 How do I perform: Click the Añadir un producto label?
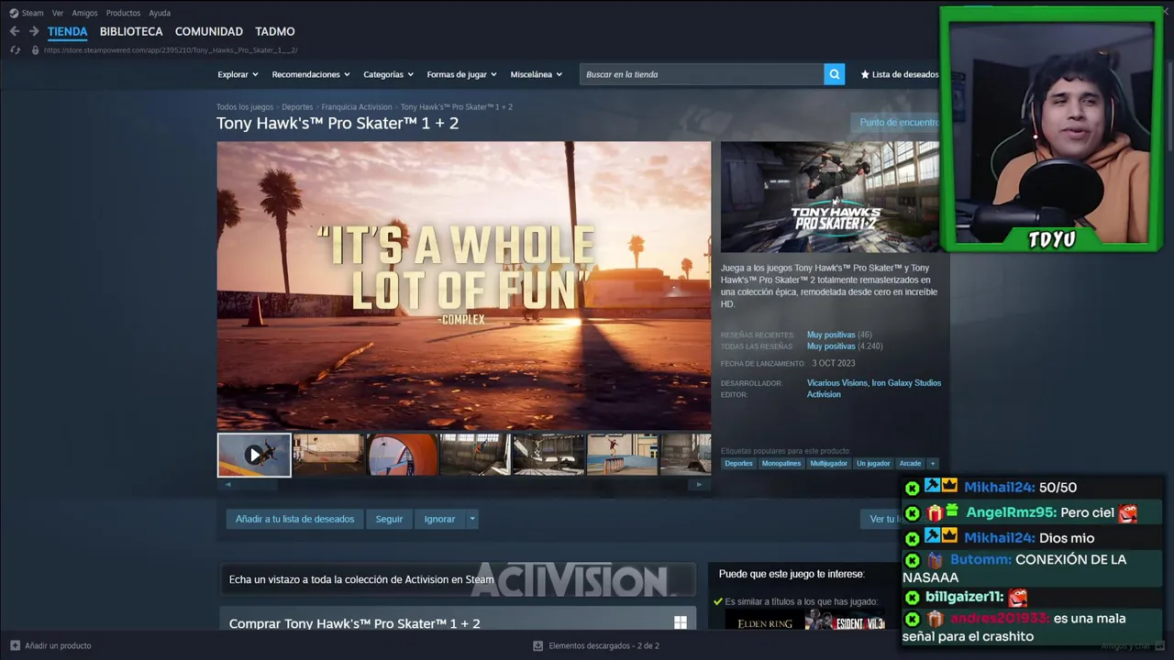click(x=58, y=645)
